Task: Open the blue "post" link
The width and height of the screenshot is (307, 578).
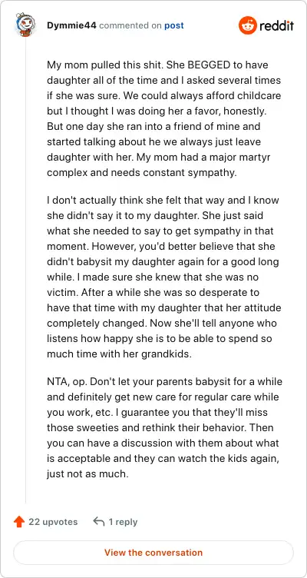Action: coord(173,26)
